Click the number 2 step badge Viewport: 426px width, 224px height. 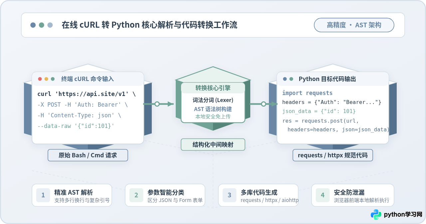(136, 195)
